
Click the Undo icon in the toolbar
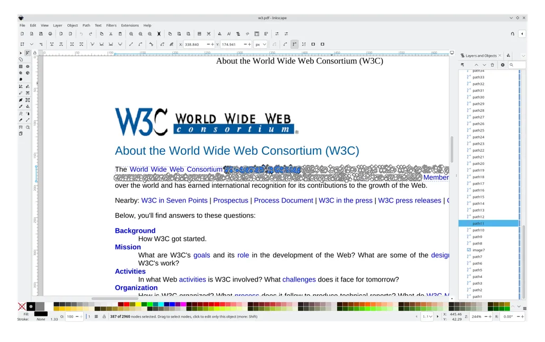click(81, 34)
